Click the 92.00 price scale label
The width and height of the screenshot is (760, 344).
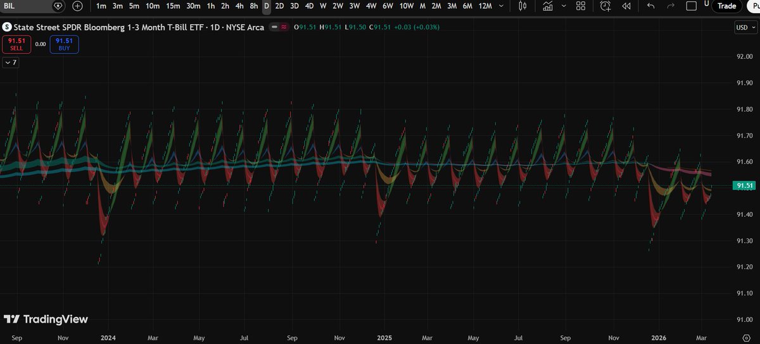(744, 57)
